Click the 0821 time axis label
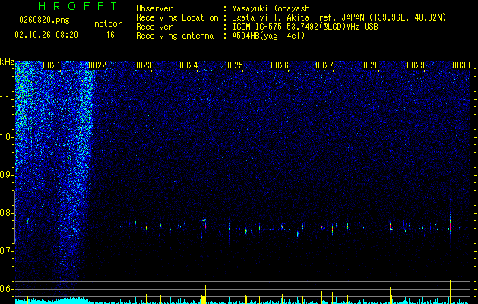 (52, 65)
